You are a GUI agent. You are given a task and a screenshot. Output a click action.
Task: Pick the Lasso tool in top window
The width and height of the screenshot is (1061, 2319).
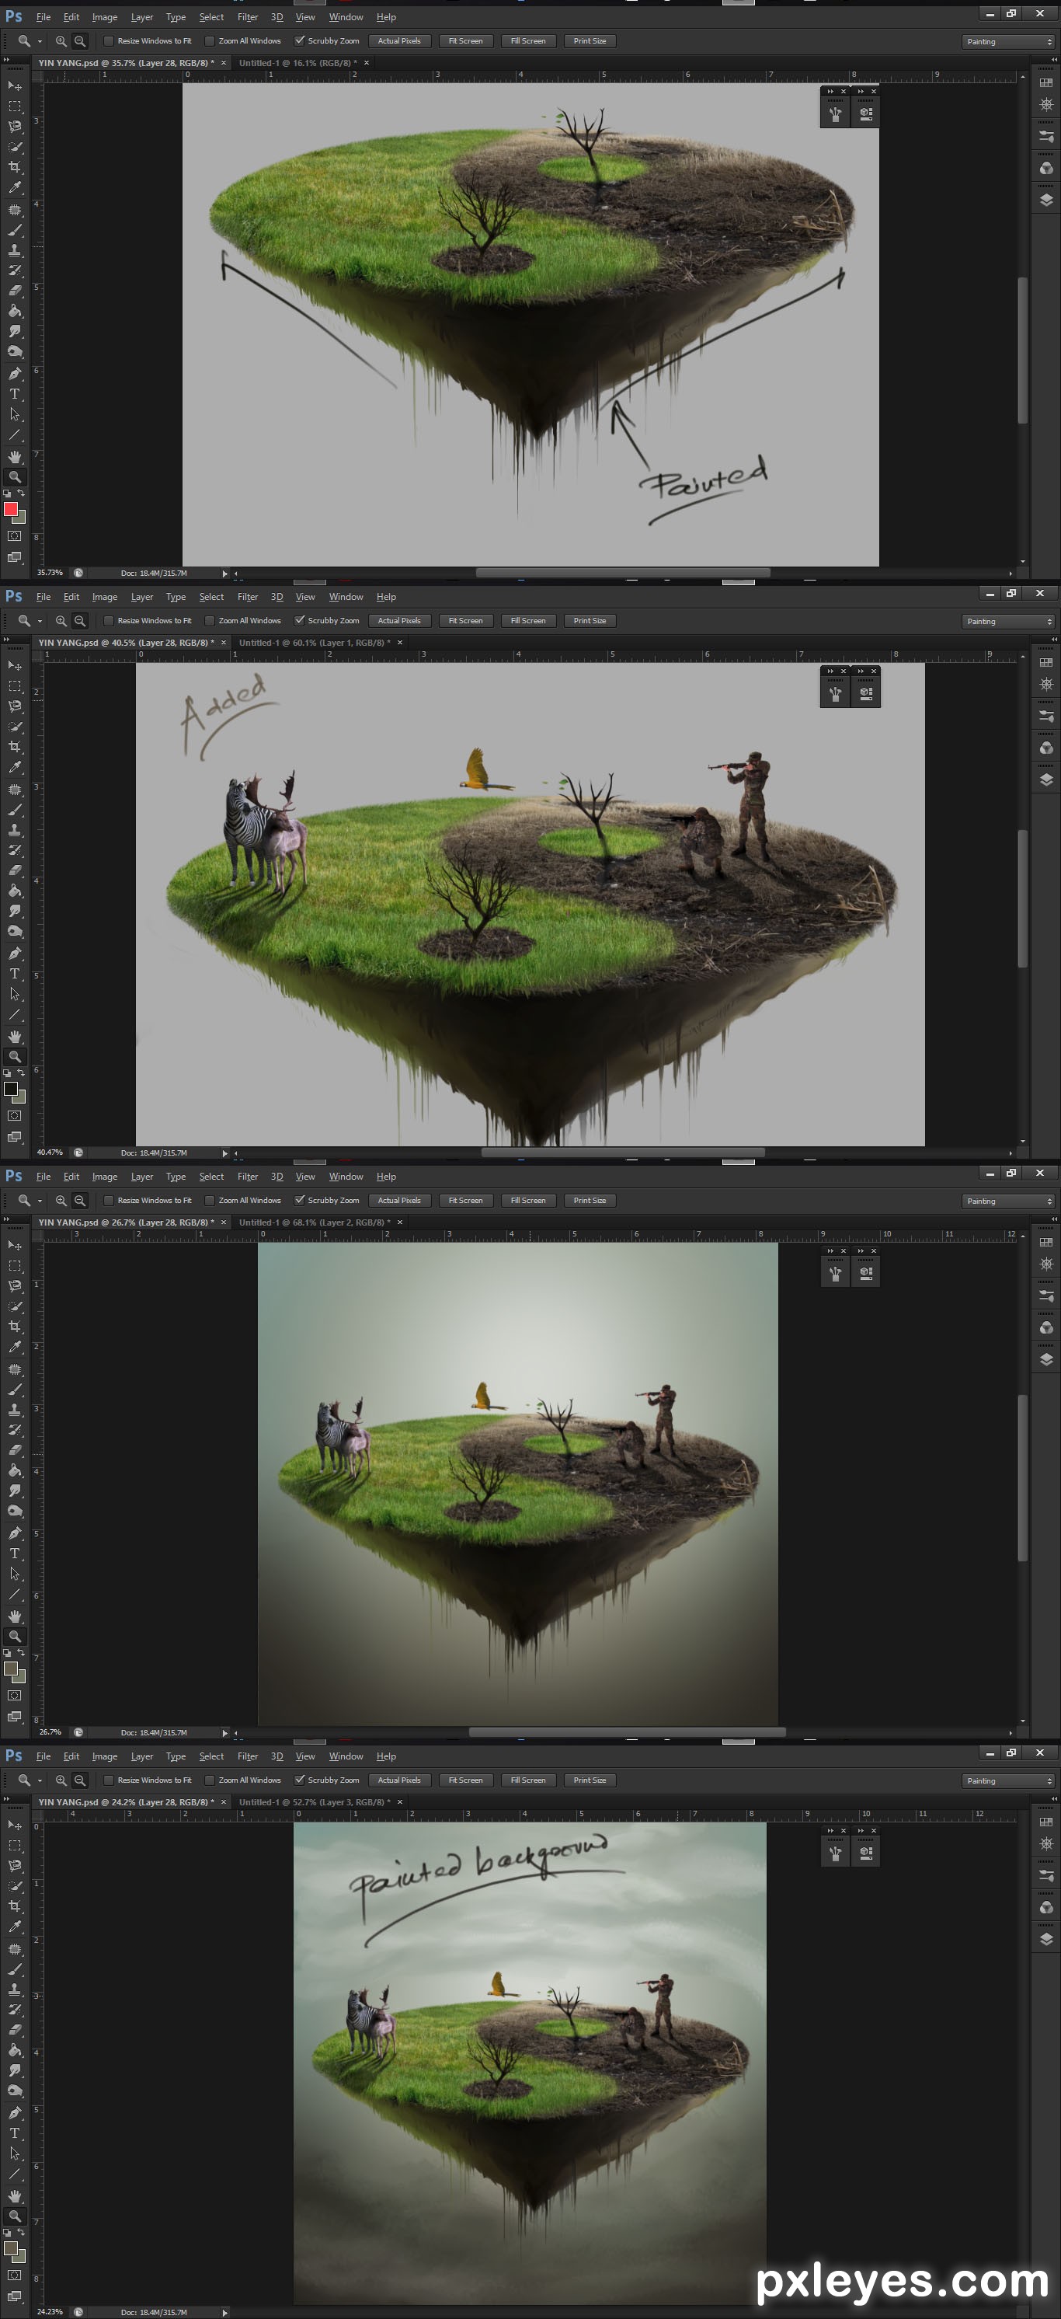[15, 127]
